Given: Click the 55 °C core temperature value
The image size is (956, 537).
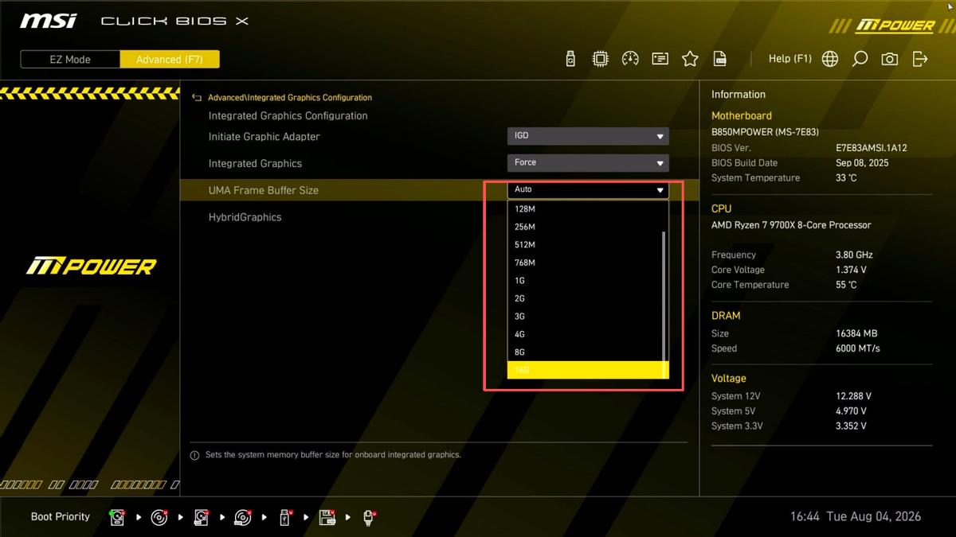Looking at the screenshot, I should tap(846, 285).
